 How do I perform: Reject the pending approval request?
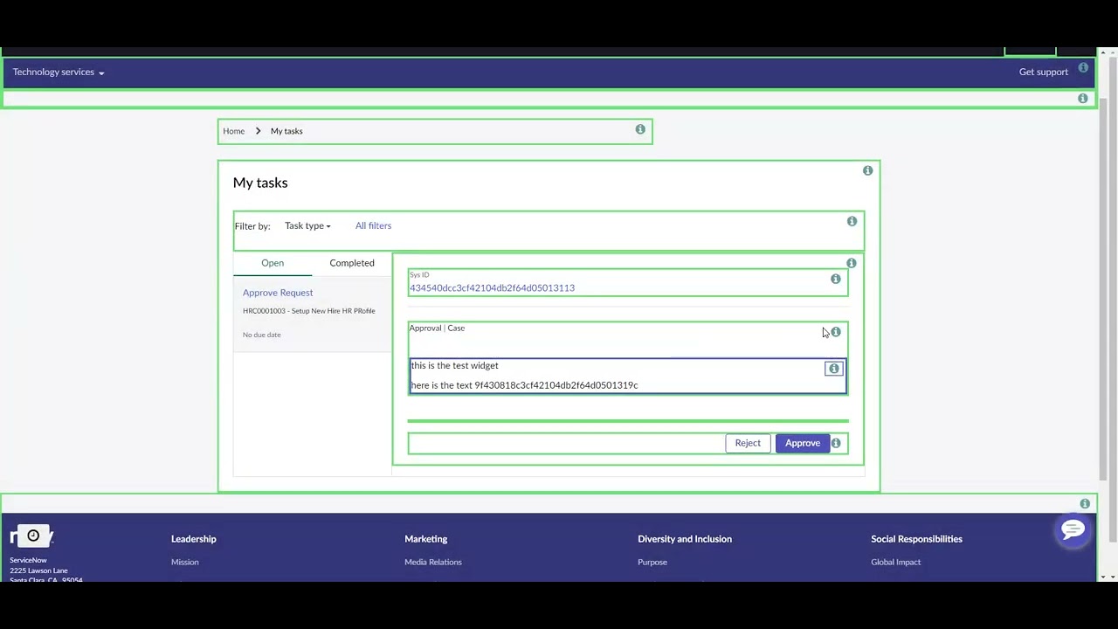point(748,443)
